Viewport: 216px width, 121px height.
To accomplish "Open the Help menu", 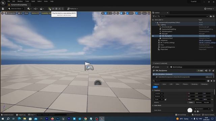I will tap(52, 1).
